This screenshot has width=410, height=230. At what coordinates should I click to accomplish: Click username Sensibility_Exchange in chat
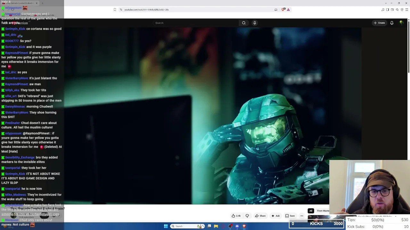(x=20, y=157)
